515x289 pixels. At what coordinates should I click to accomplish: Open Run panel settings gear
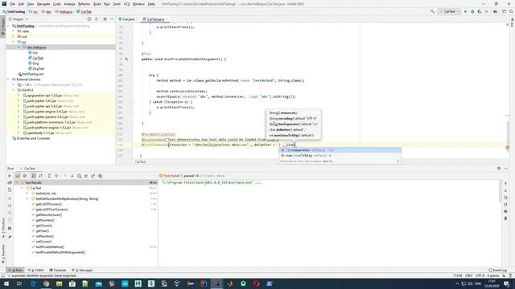[499, 169]
